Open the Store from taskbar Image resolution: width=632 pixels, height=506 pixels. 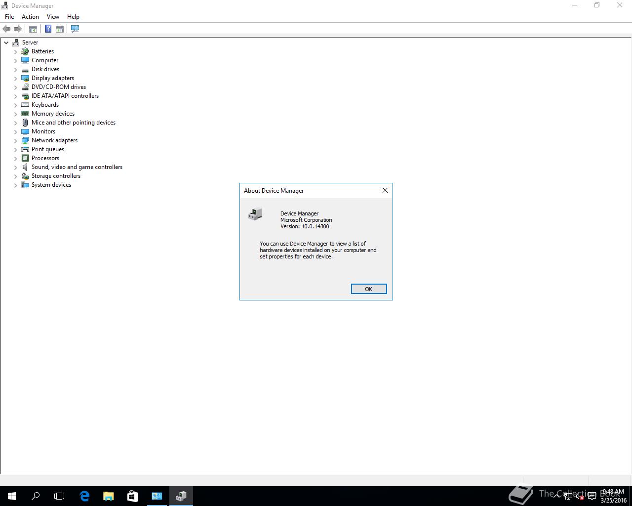132,496
